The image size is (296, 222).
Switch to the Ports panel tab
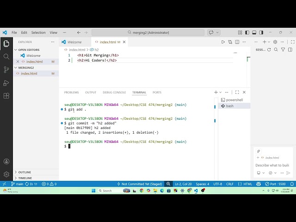pos(157,92)
